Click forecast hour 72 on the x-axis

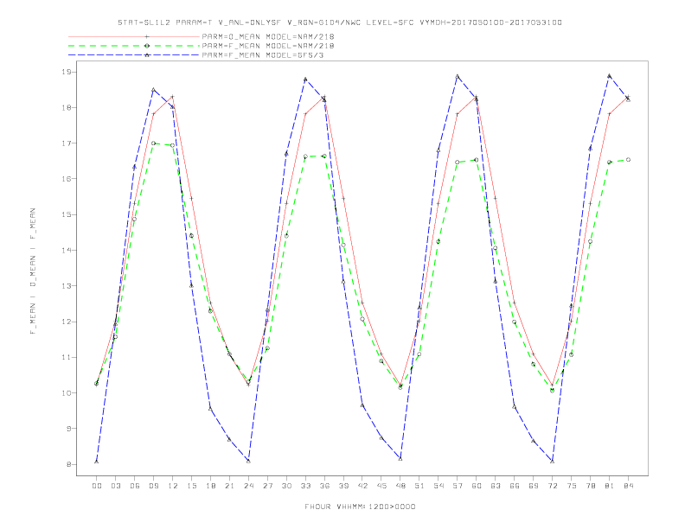(553, 486)
